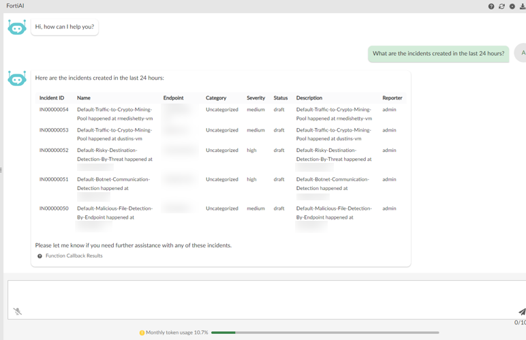Screen dimensions: 526x340
Task: Click the download chat icon
Action: pyautogui.click(x=523, y=6)
